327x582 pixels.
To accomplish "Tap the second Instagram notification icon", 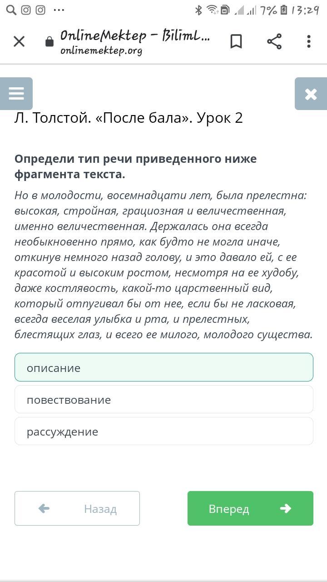I will pyautogui.click(x=41, y=10).
